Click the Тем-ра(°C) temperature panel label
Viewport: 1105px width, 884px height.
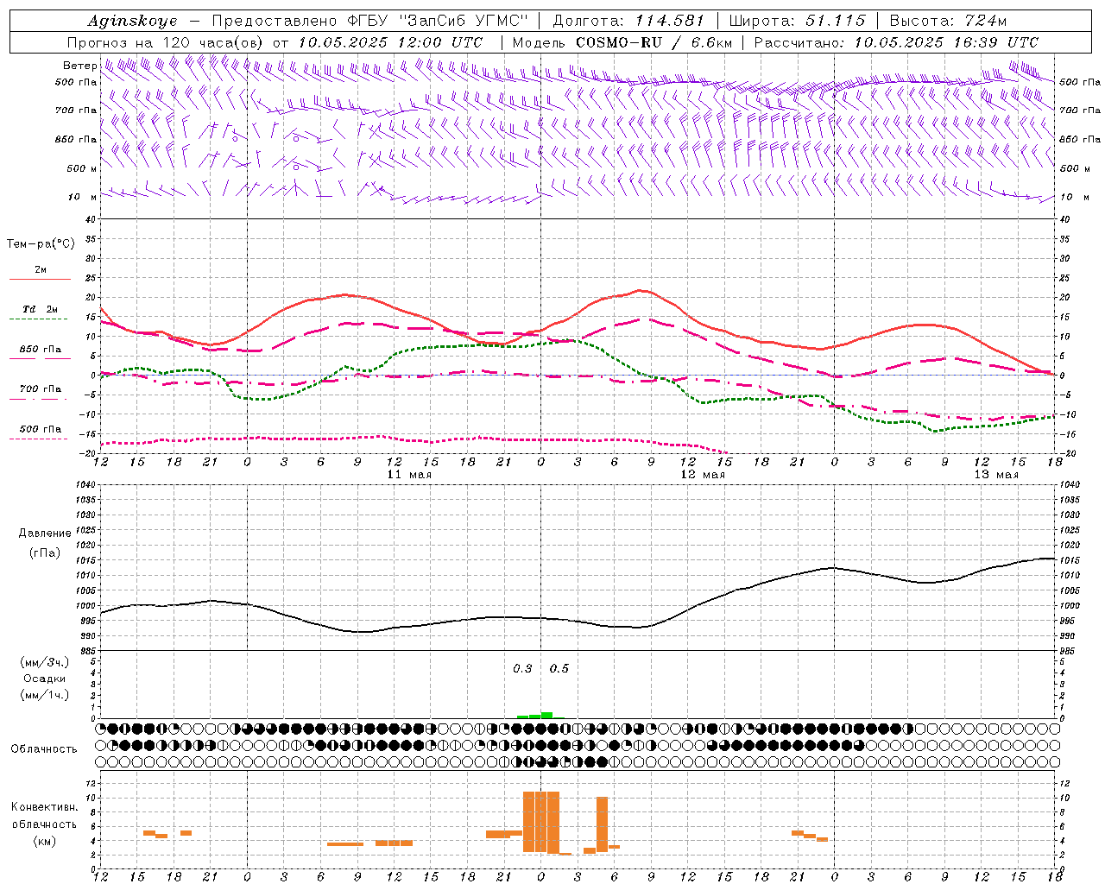coord(41,244)
